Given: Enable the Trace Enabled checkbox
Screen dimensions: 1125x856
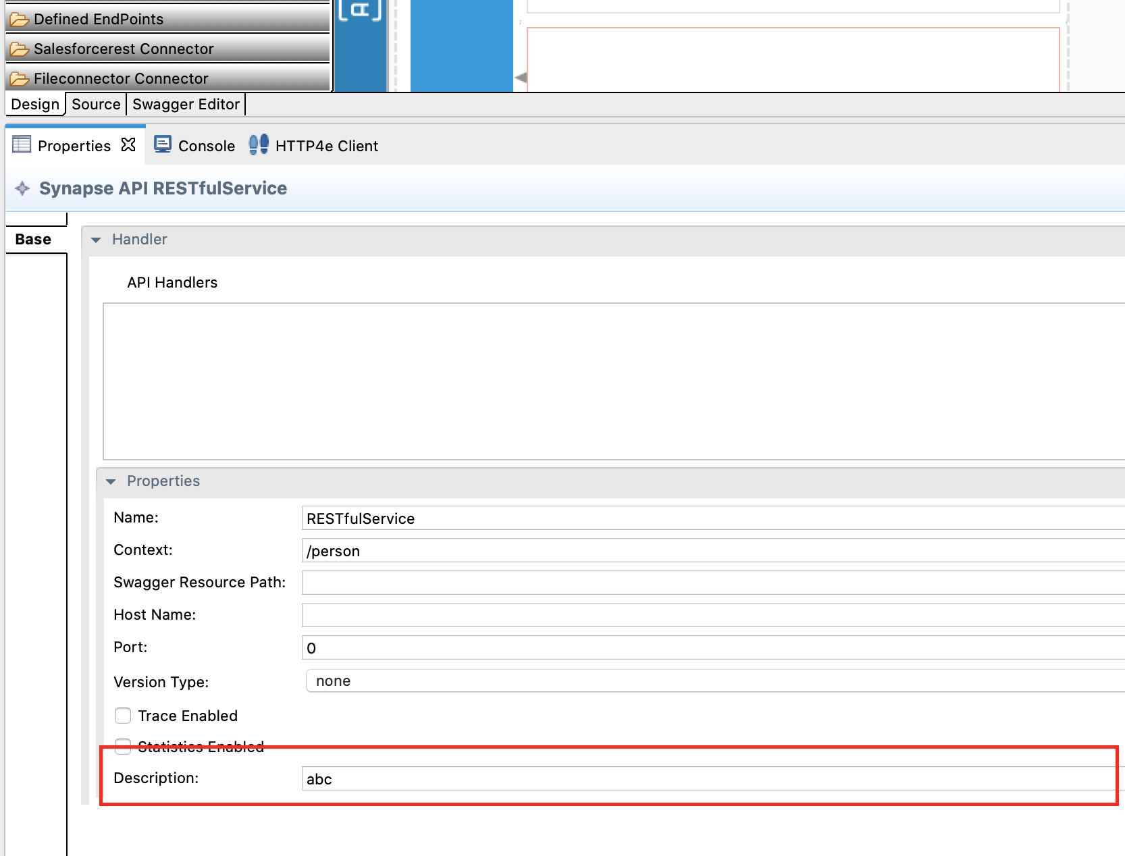Looking at the screenshot, I should point(122,716).
